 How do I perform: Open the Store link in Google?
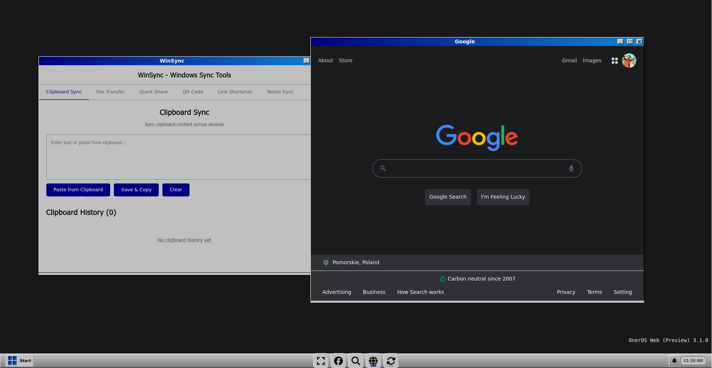pos(346,61)
